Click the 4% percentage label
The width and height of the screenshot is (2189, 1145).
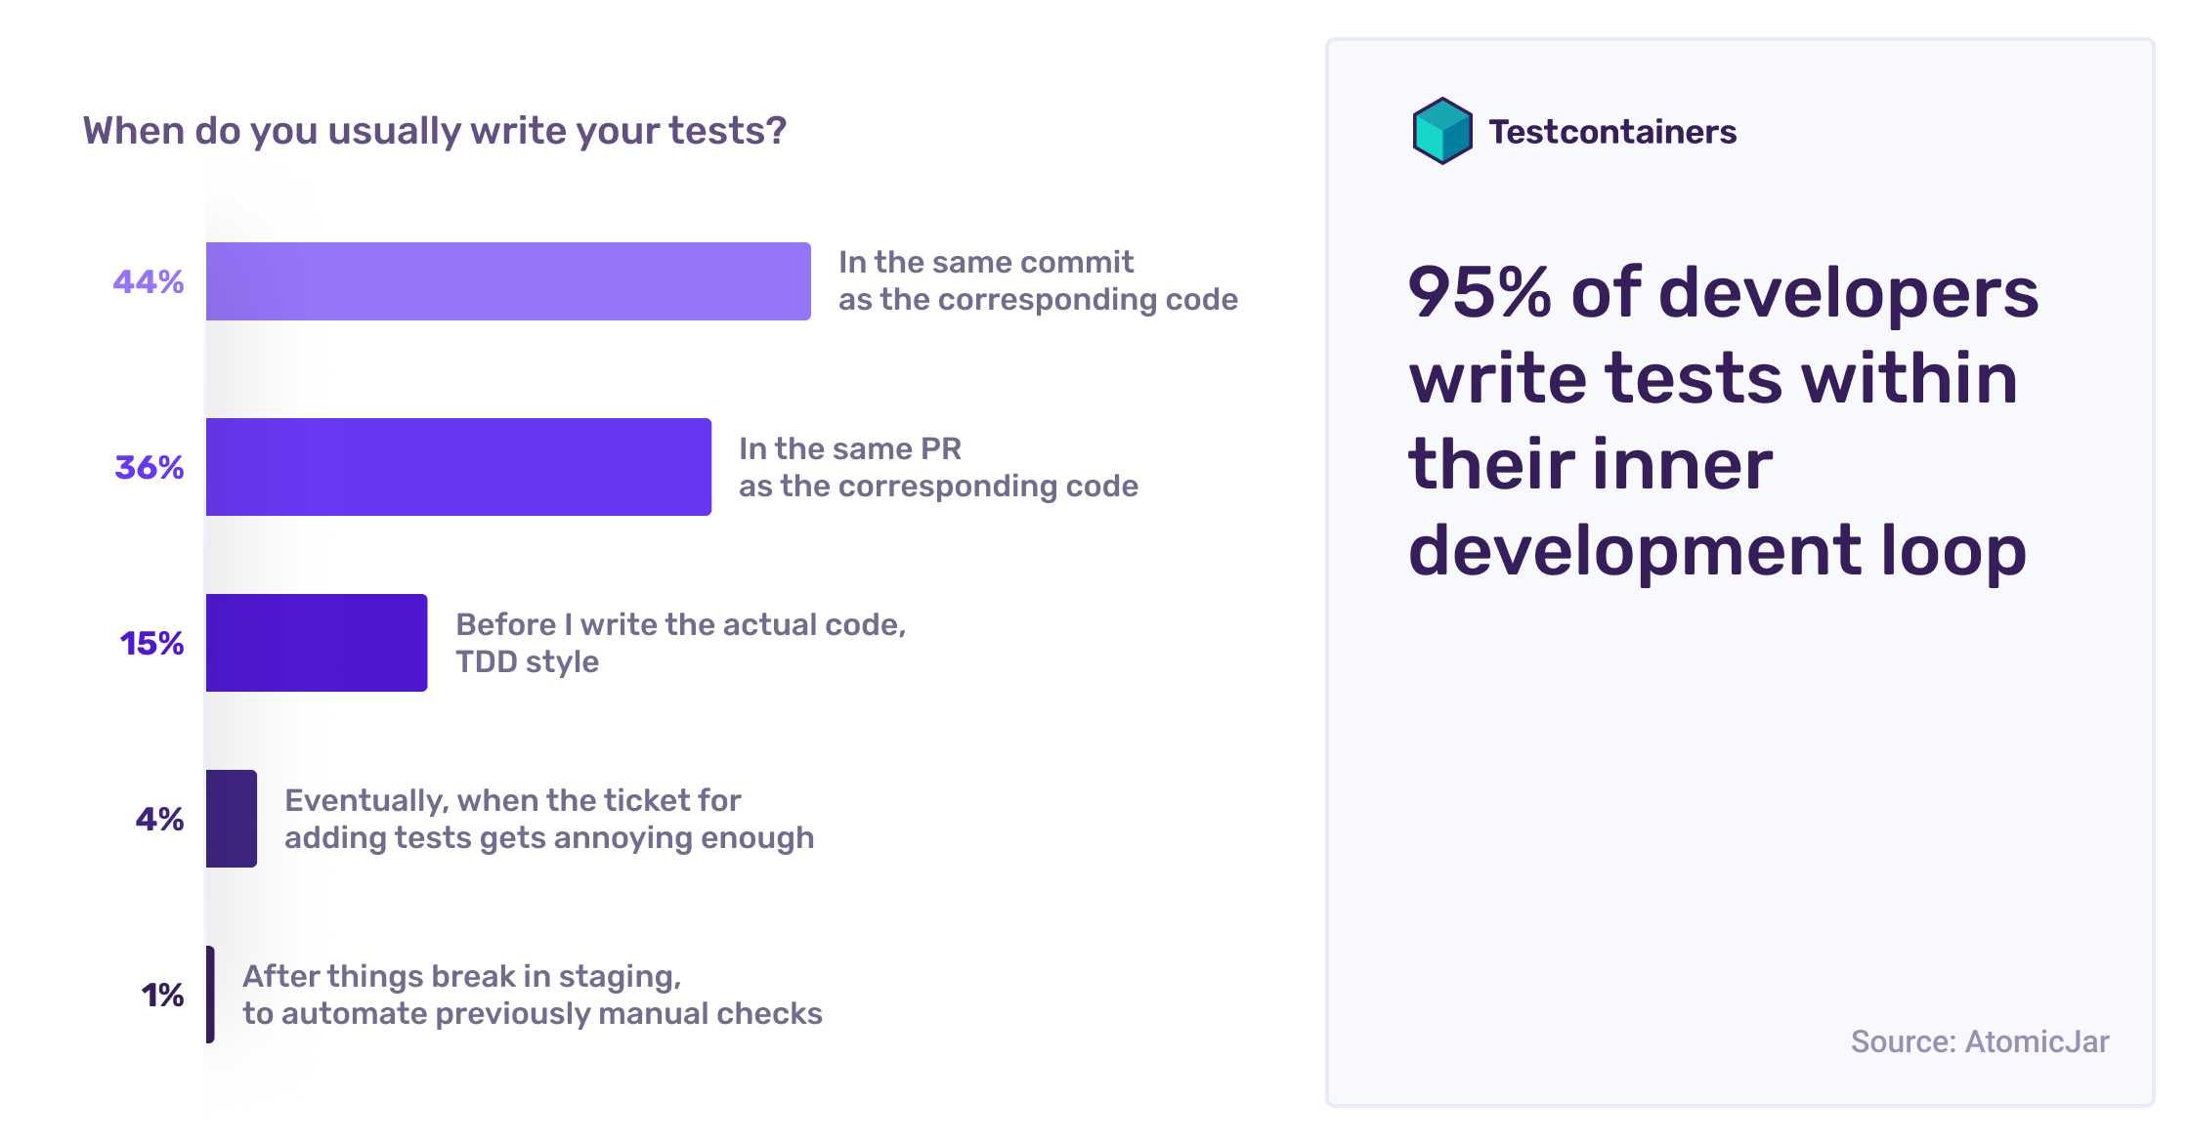pos(159,820)
